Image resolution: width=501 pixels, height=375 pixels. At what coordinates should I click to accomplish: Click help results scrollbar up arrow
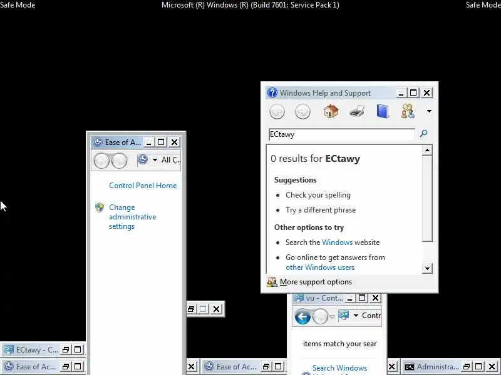[427, 150]
